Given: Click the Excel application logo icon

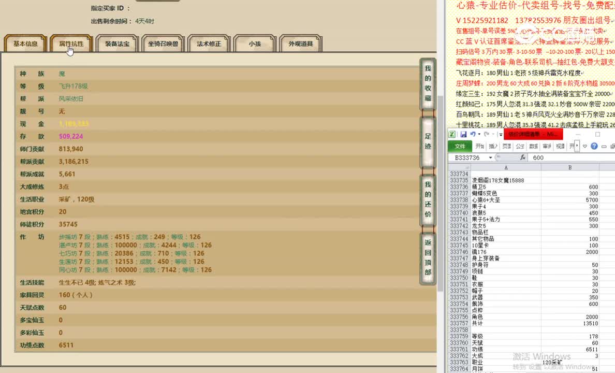Looking at the screenshot, I should tap(453, 134).
